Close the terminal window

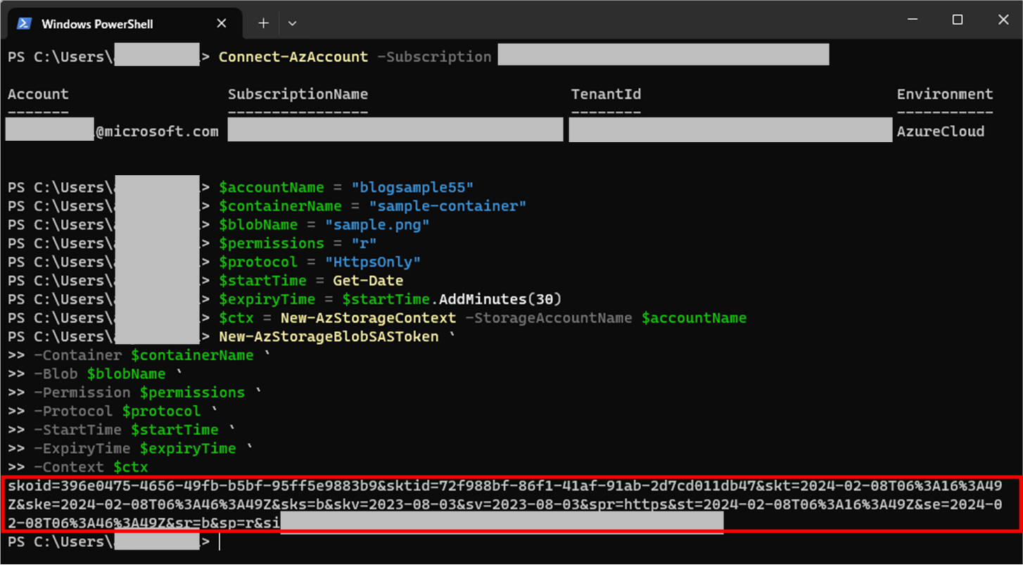tap(1003, 20)
